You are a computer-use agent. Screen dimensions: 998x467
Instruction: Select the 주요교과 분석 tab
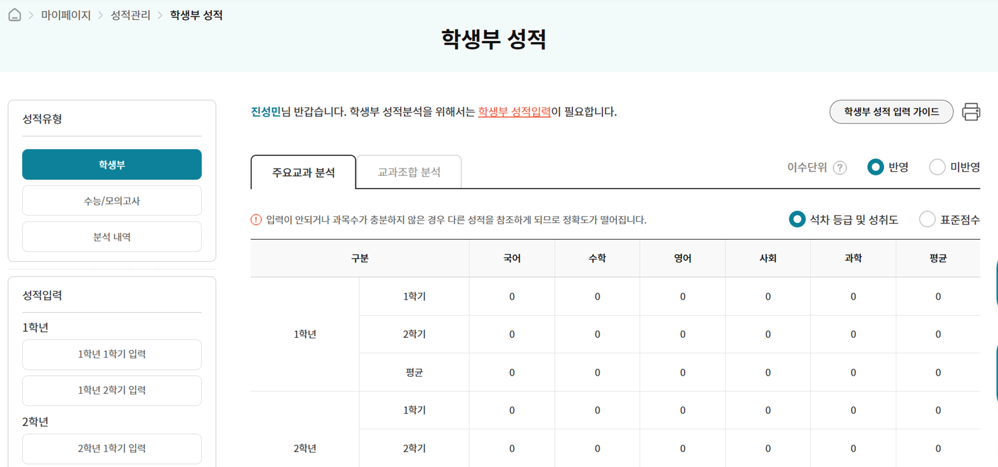(303, 173)
